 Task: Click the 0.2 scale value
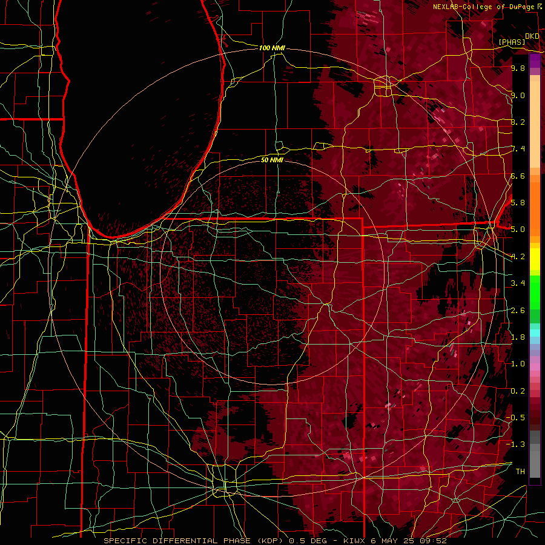pos(518,391)
